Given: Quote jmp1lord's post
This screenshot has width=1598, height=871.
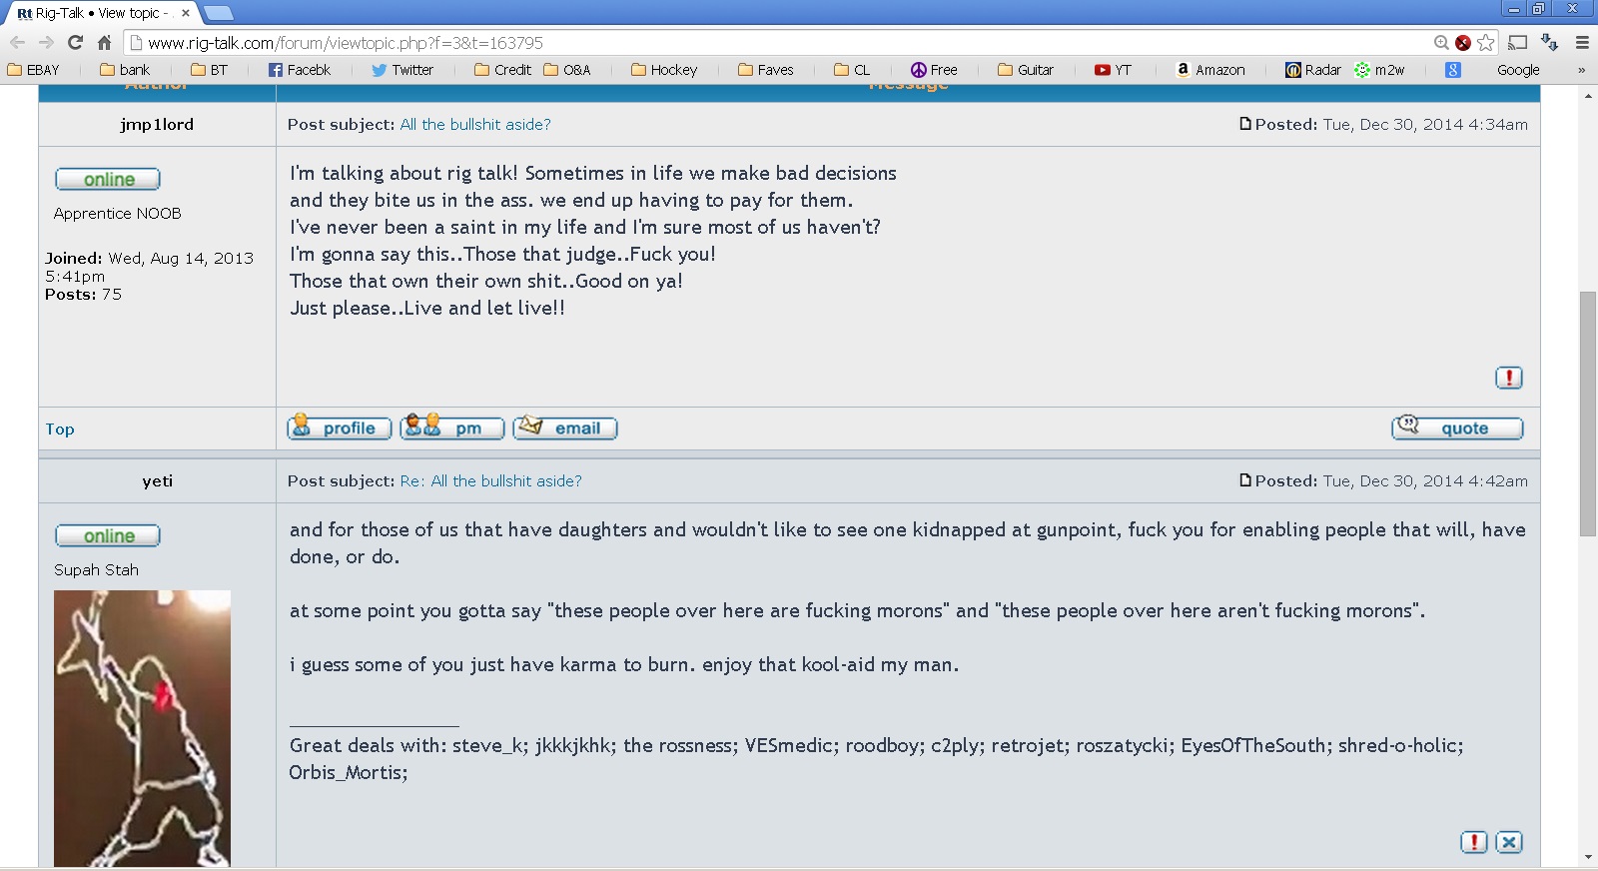Looking at the screenshot, I should point(1457,428).
